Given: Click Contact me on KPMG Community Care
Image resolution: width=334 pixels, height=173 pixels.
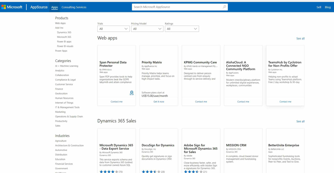Looking at the screenshot, I should (x=201, y=102).
